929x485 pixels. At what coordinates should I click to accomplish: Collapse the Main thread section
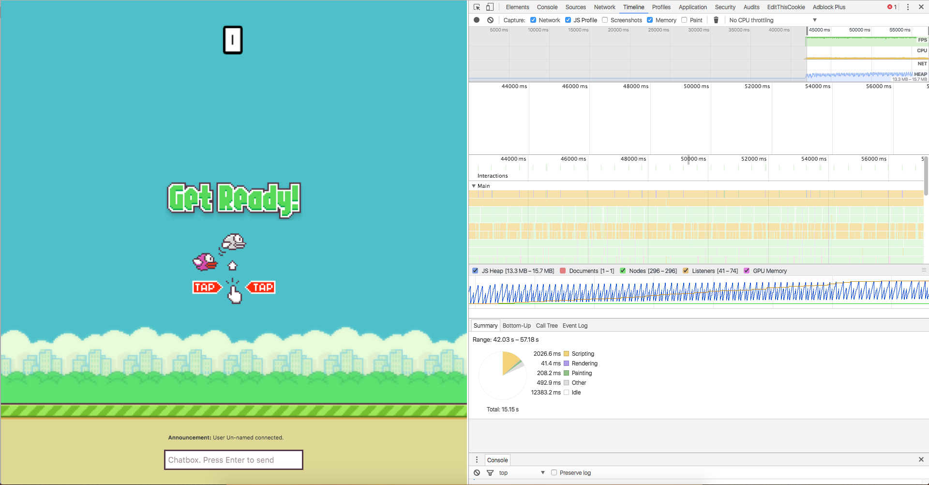[474, 186]
